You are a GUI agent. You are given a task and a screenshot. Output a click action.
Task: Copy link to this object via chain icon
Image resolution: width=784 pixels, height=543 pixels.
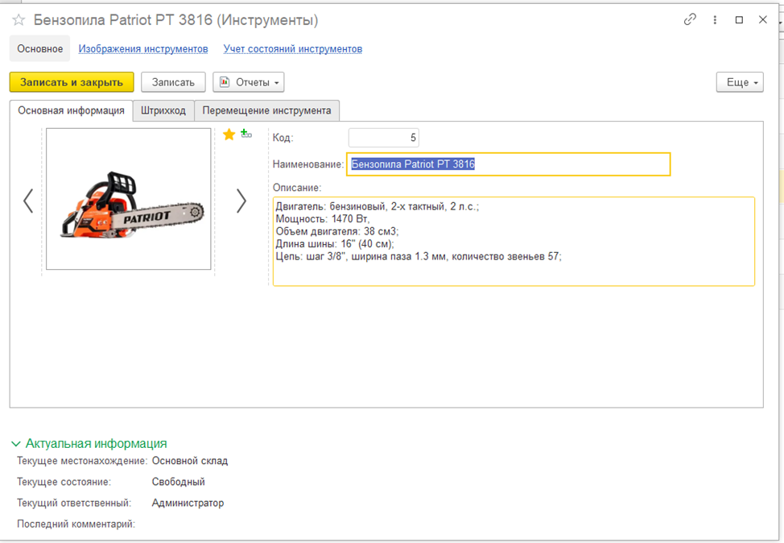pos(690,20)
